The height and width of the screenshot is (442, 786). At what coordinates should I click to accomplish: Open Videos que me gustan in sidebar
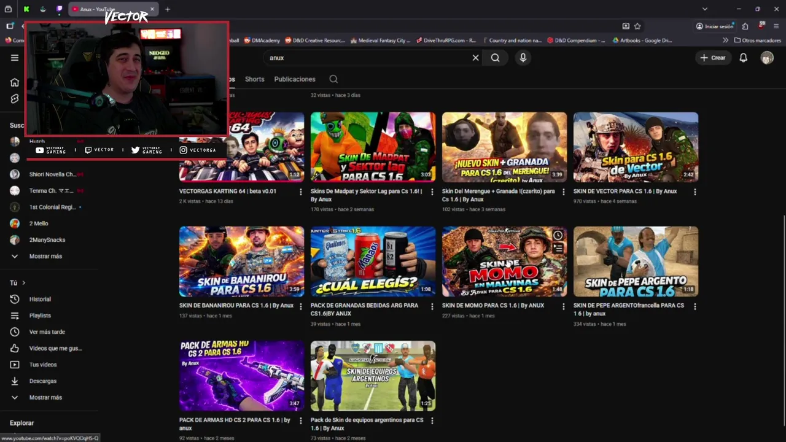(55, 348)
